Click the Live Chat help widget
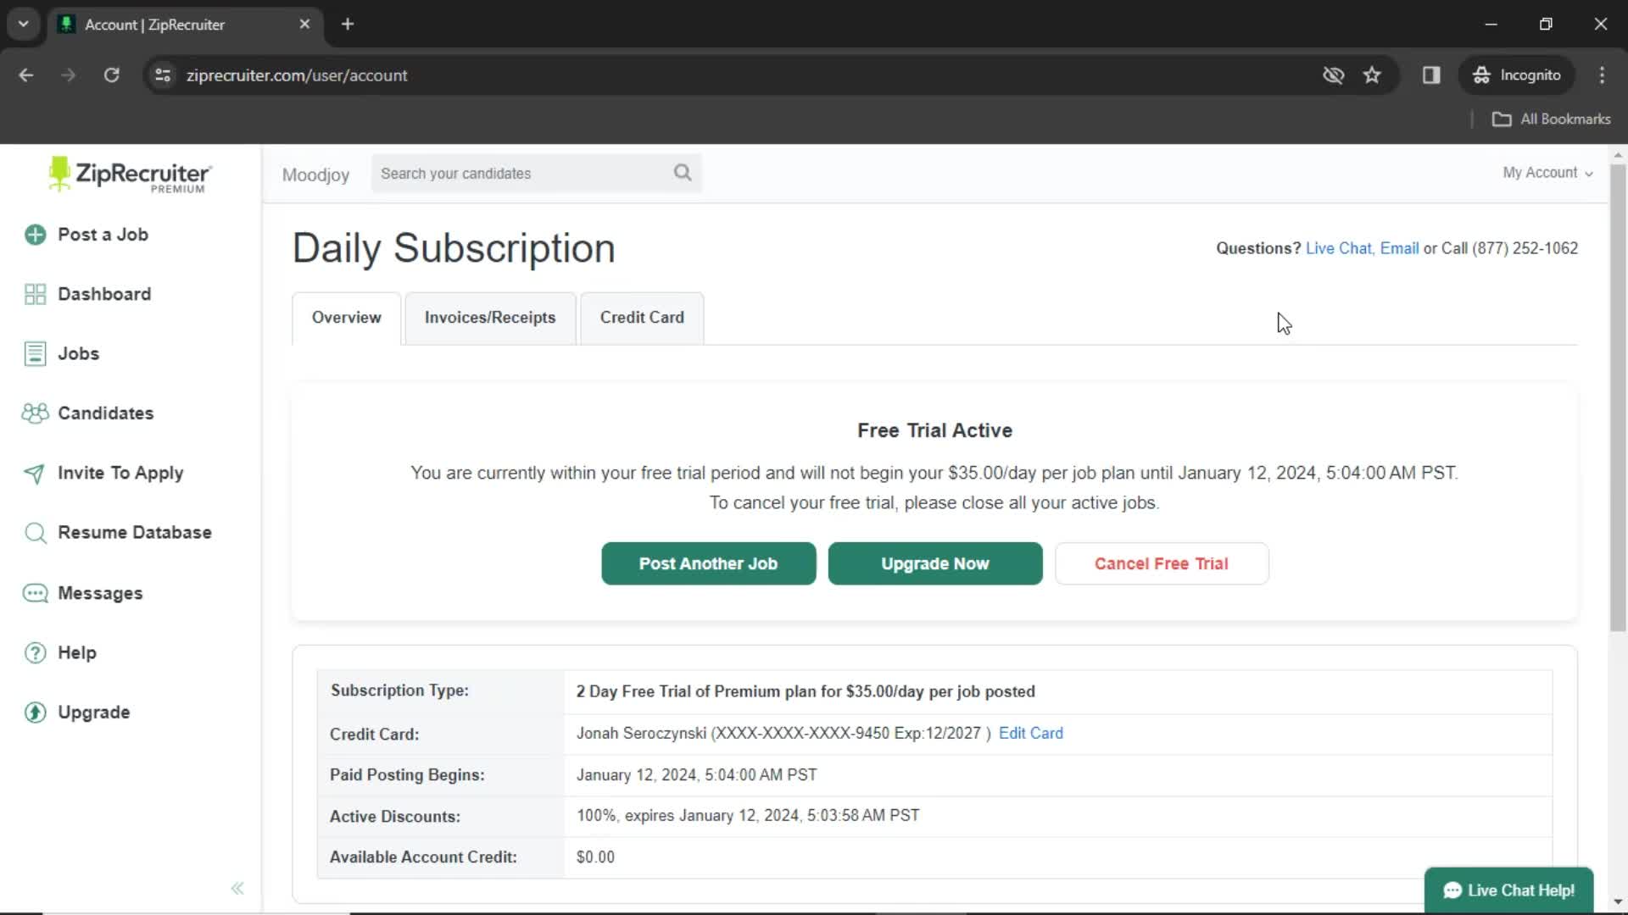Viewport: 1628px width, 915px height. coord(1509,890)
